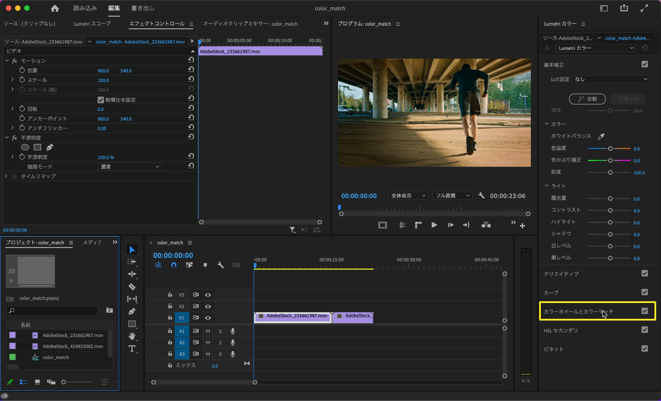The height and width of the screenshot is (401, 661).
Task: Click the 自動 auto correction button
Action: click(587, 99)
